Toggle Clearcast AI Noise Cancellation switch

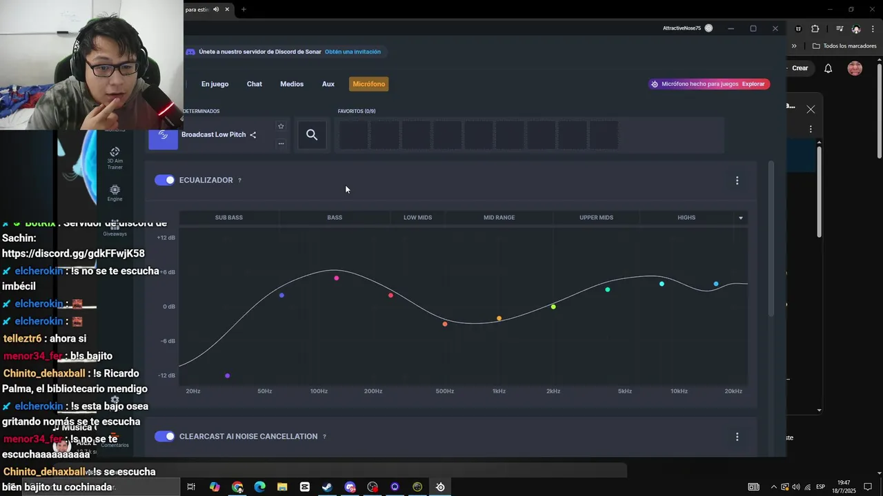(165, 436)
